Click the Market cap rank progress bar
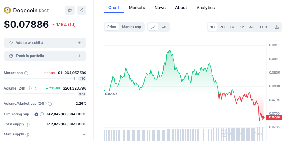 pyautogui.click(x=40, y=78)
